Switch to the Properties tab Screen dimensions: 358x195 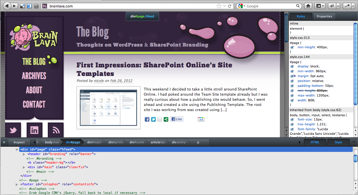(324, 16)
